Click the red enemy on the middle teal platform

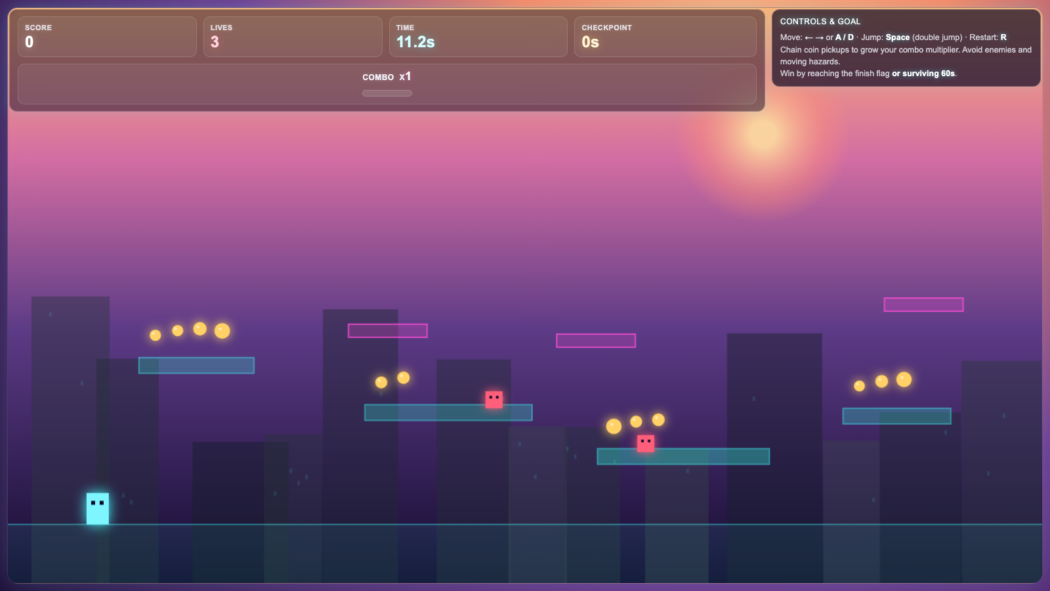click(494, 399)
